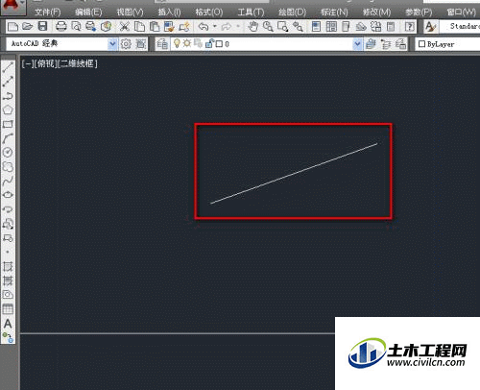Select the Polyline tool
Image resolution: width=480 pixels, height=390 pixels.
(x=8, y=96)
